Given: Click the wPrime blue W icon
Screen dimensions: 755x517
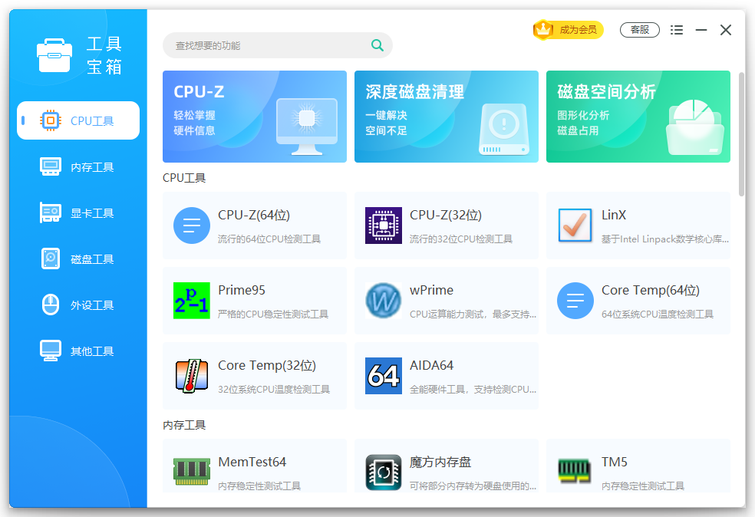Looking at the screenshot, I should coord(384,301).
